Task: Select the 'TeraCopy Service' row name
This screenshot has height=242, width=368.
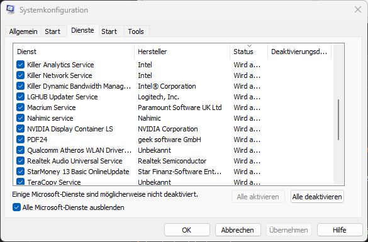Action: click(x=54, y=182)
